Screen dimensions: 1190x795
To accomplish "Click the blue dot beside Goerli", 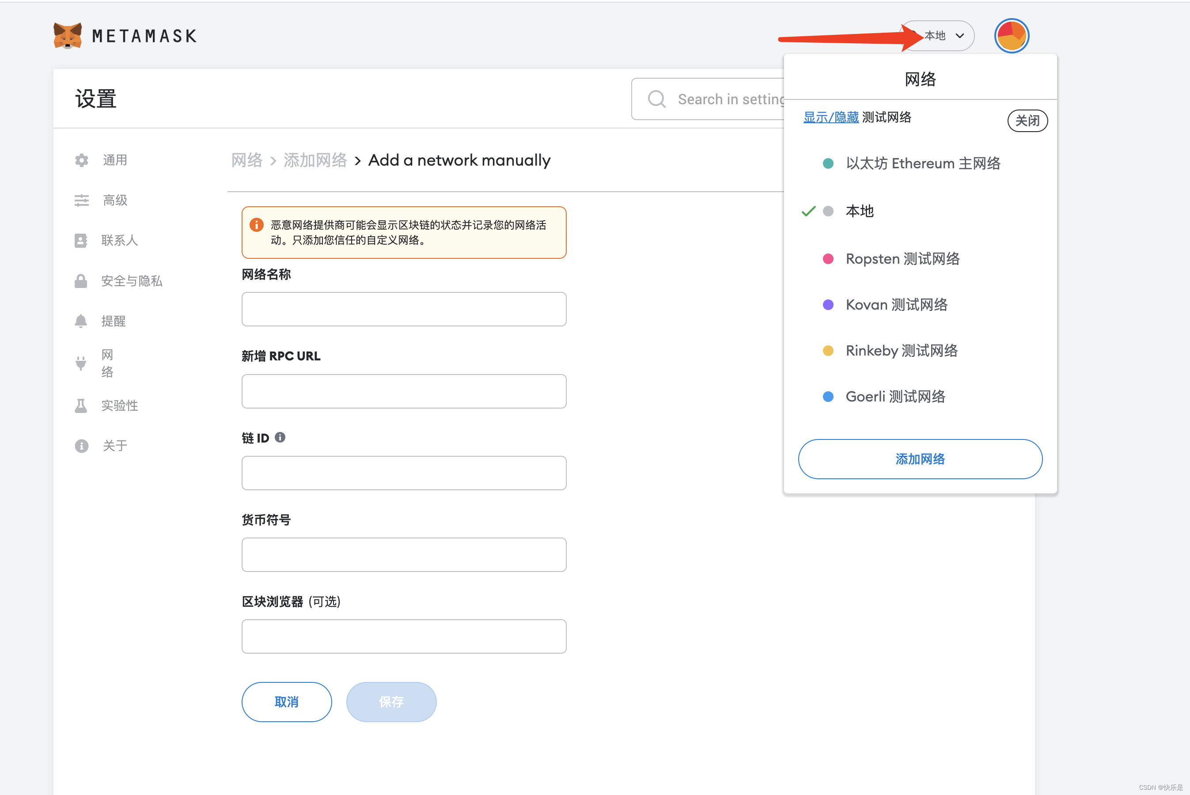I will pyautogui.click(x=827, y=397).
